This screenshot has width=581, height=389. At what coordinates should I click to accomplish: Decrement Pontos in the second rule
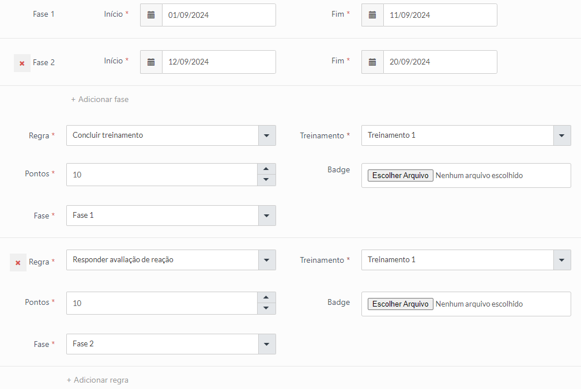coord(266,308)
